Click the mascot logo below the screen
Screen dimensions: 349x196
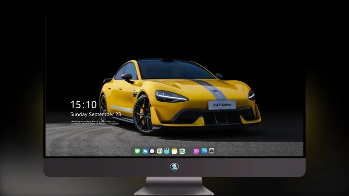(174, 167)
